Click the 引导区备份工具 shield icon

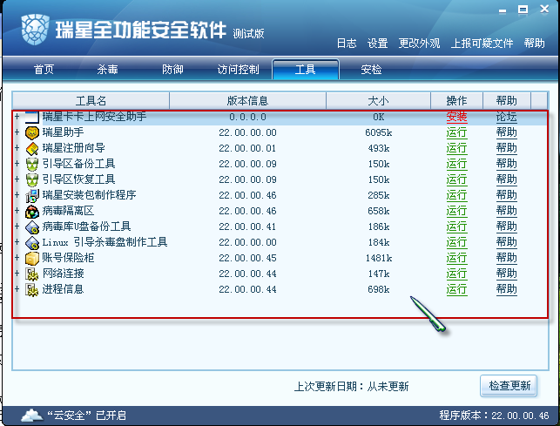(32, 165)
